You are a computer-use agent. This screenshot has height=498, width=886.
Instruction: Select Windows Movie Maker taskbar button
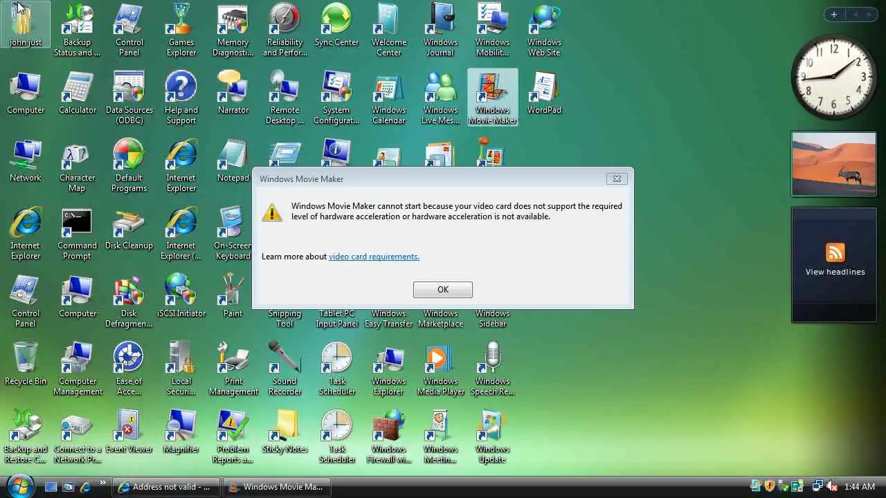277,487
